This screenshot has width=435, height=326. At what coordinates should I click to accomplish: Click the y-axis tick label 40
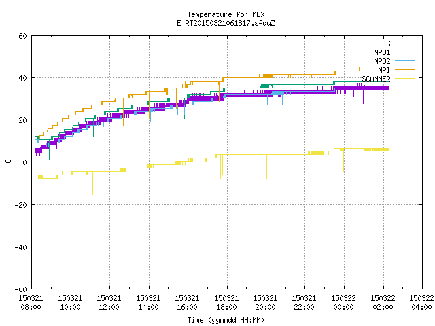coord(22,78)
